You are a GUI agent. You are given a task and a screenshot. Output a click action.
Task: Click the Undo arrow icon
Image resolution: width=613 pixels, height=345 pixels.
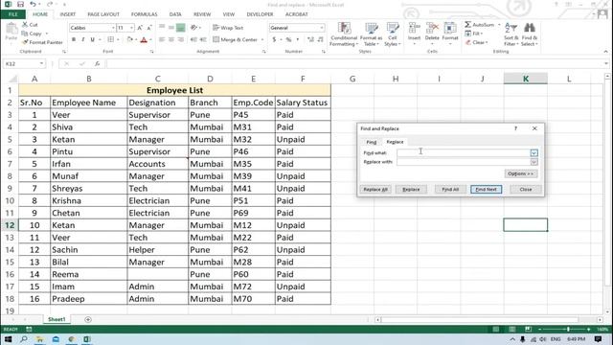pyautogui.click(x=33, y=4)
